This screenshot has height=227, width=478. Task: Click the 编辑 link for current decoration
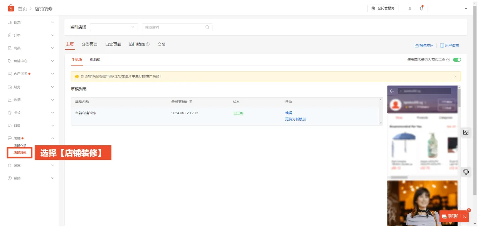coord(288,113)
